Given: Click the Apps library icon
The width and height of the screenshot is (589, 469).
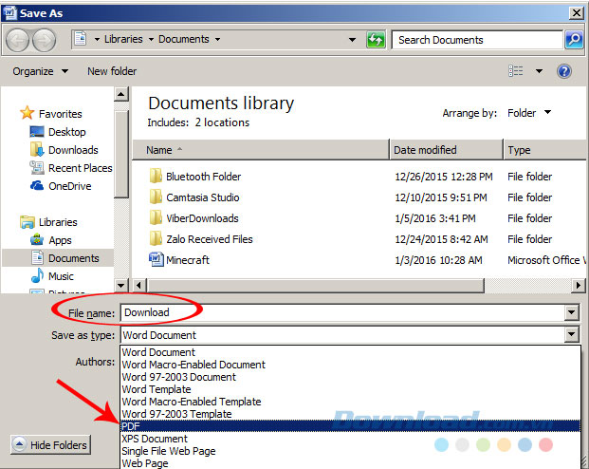Looking at the screenshot, I should (37, 240).
